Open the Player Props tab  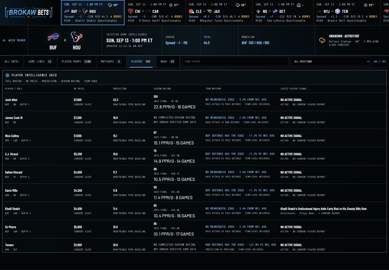click(x=76, y=62)
